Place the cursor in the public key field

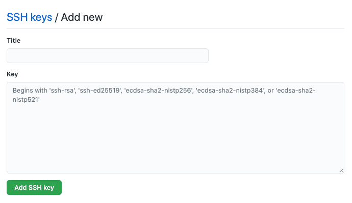175,128
